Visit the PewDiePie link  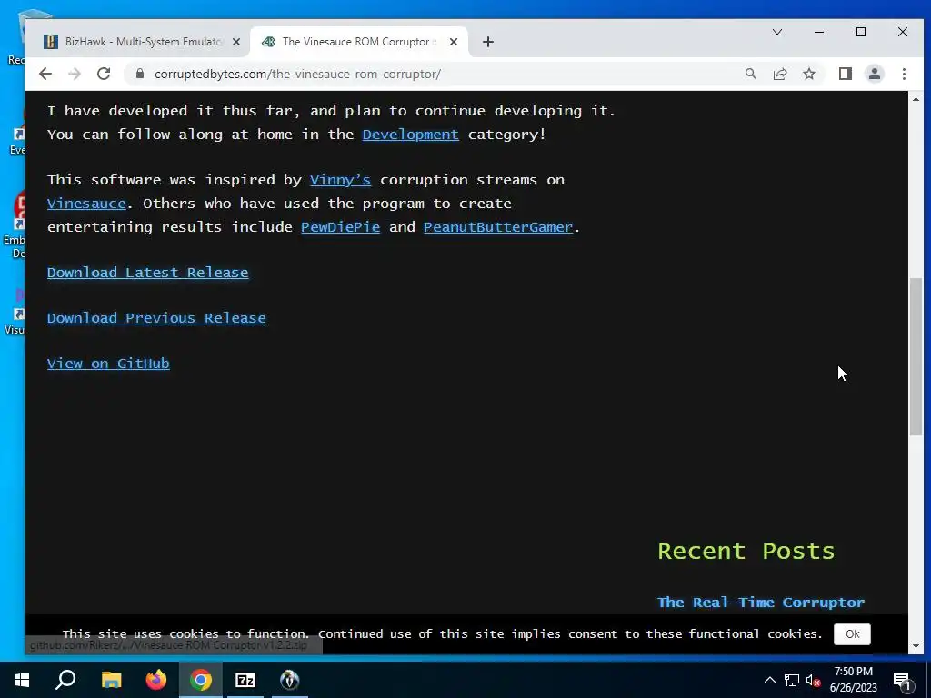340,227
